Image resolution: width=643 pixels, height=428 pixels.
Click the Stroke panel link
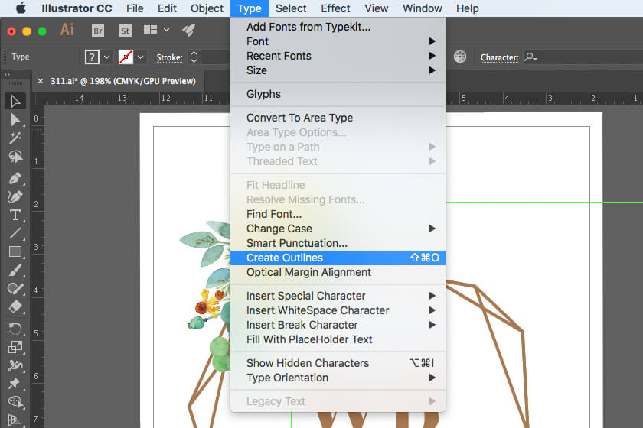tap(169, 57)
